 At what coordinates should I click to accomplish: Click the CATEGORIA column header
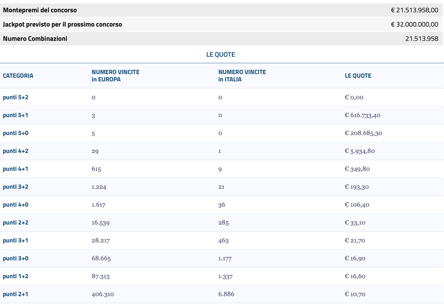[x=18, y=76]
